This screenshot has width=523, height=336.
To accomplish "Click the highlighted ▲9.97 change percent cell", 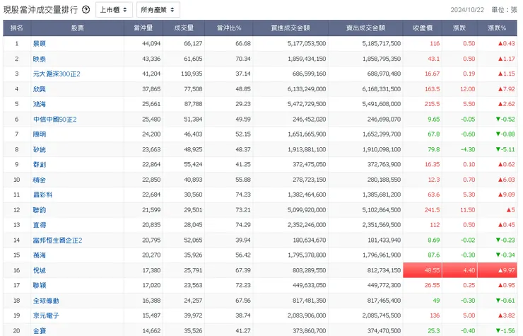I will [x=497, y=270].
